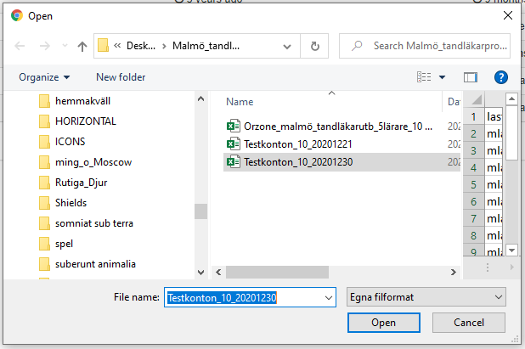The image size is (525, 349).
Task: Click the Chrome icon in title bar
Action: tap(17, 15)
